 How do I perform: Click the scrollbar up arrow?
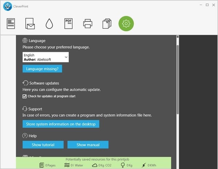coord(178,37)
